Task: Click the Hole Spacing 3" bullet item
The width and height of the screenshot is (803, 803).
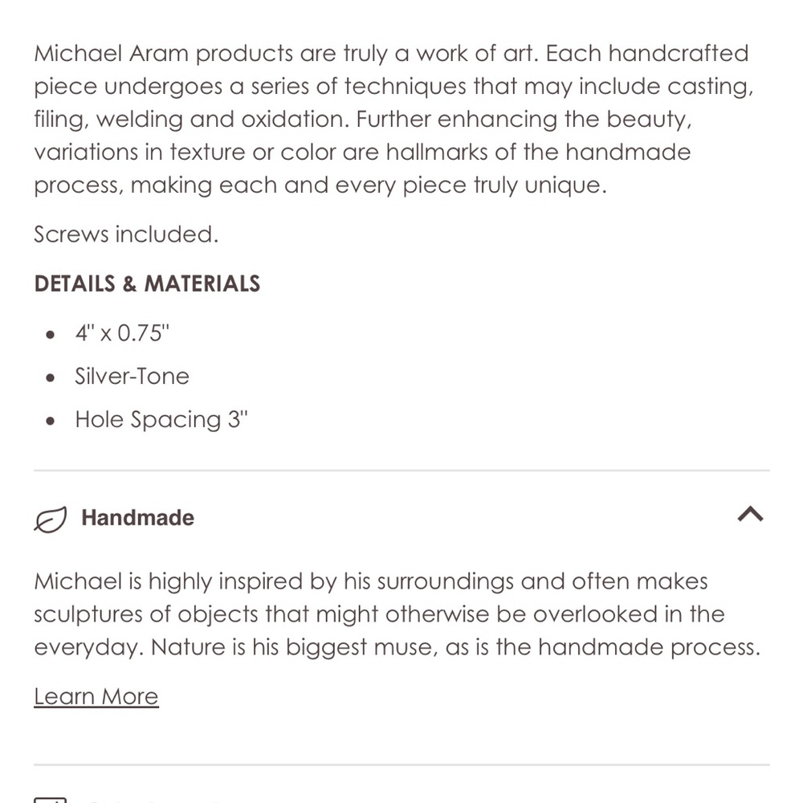Action: point(161,420)
